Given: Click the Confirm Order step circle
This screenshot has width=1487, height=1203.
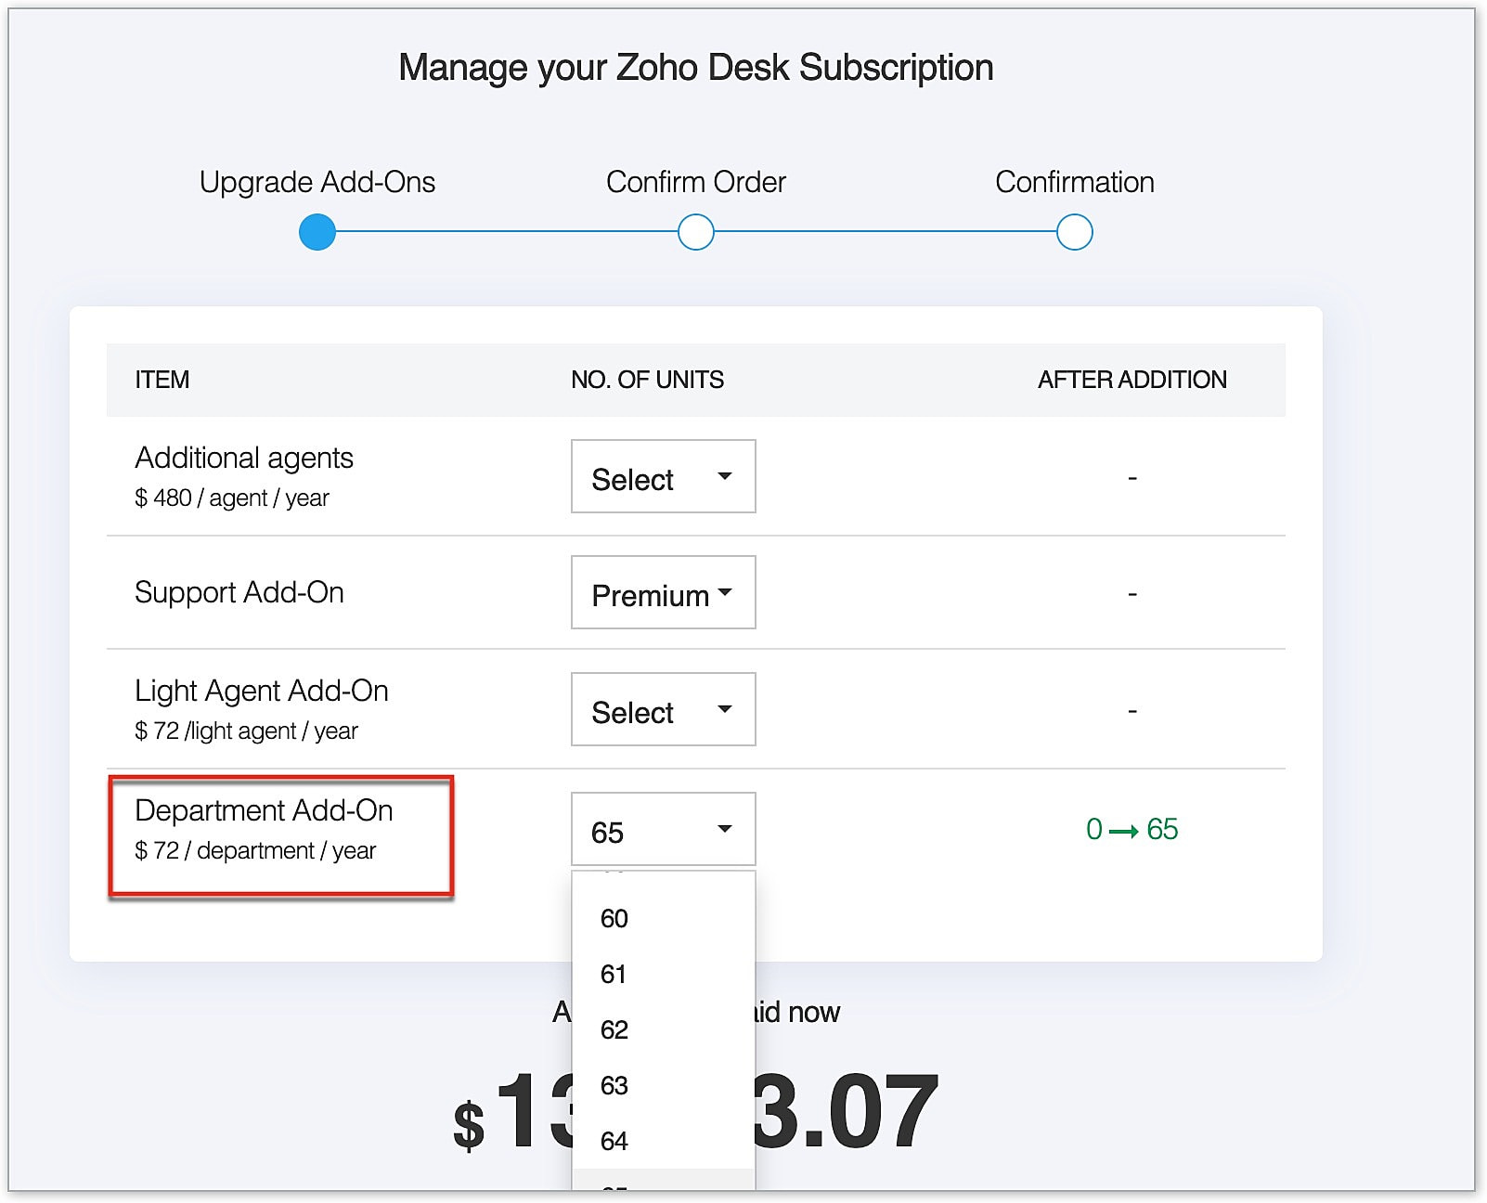Looking at the screenshot, I should point(696,232).
